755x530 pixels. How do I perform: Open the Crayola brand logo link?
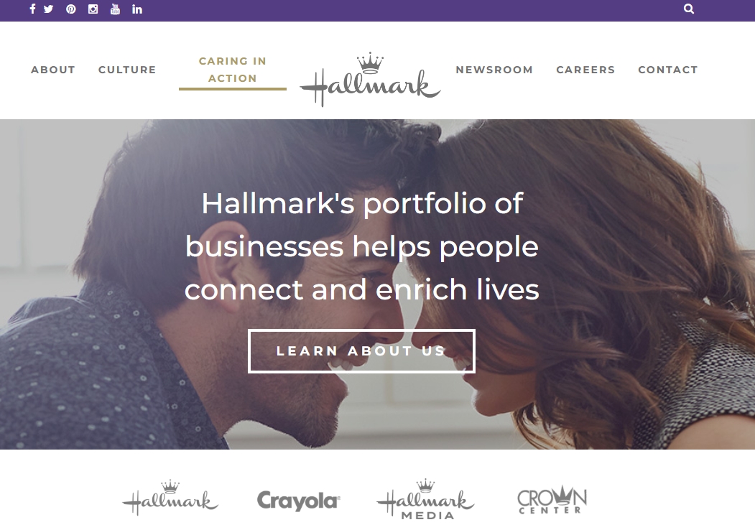click(299, 501)
